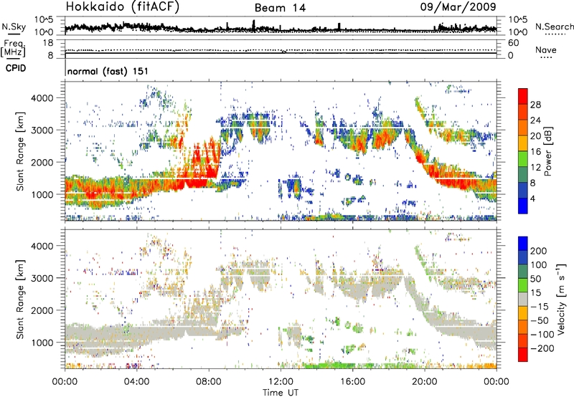The width and height of the screenshot is (574, 397).
Task: Click the blue bottom of power colorbar
Action: [523, 206]
